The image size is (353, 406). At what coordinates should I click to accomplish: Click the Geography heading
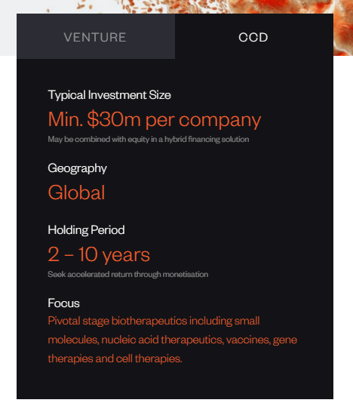[77, 168]
